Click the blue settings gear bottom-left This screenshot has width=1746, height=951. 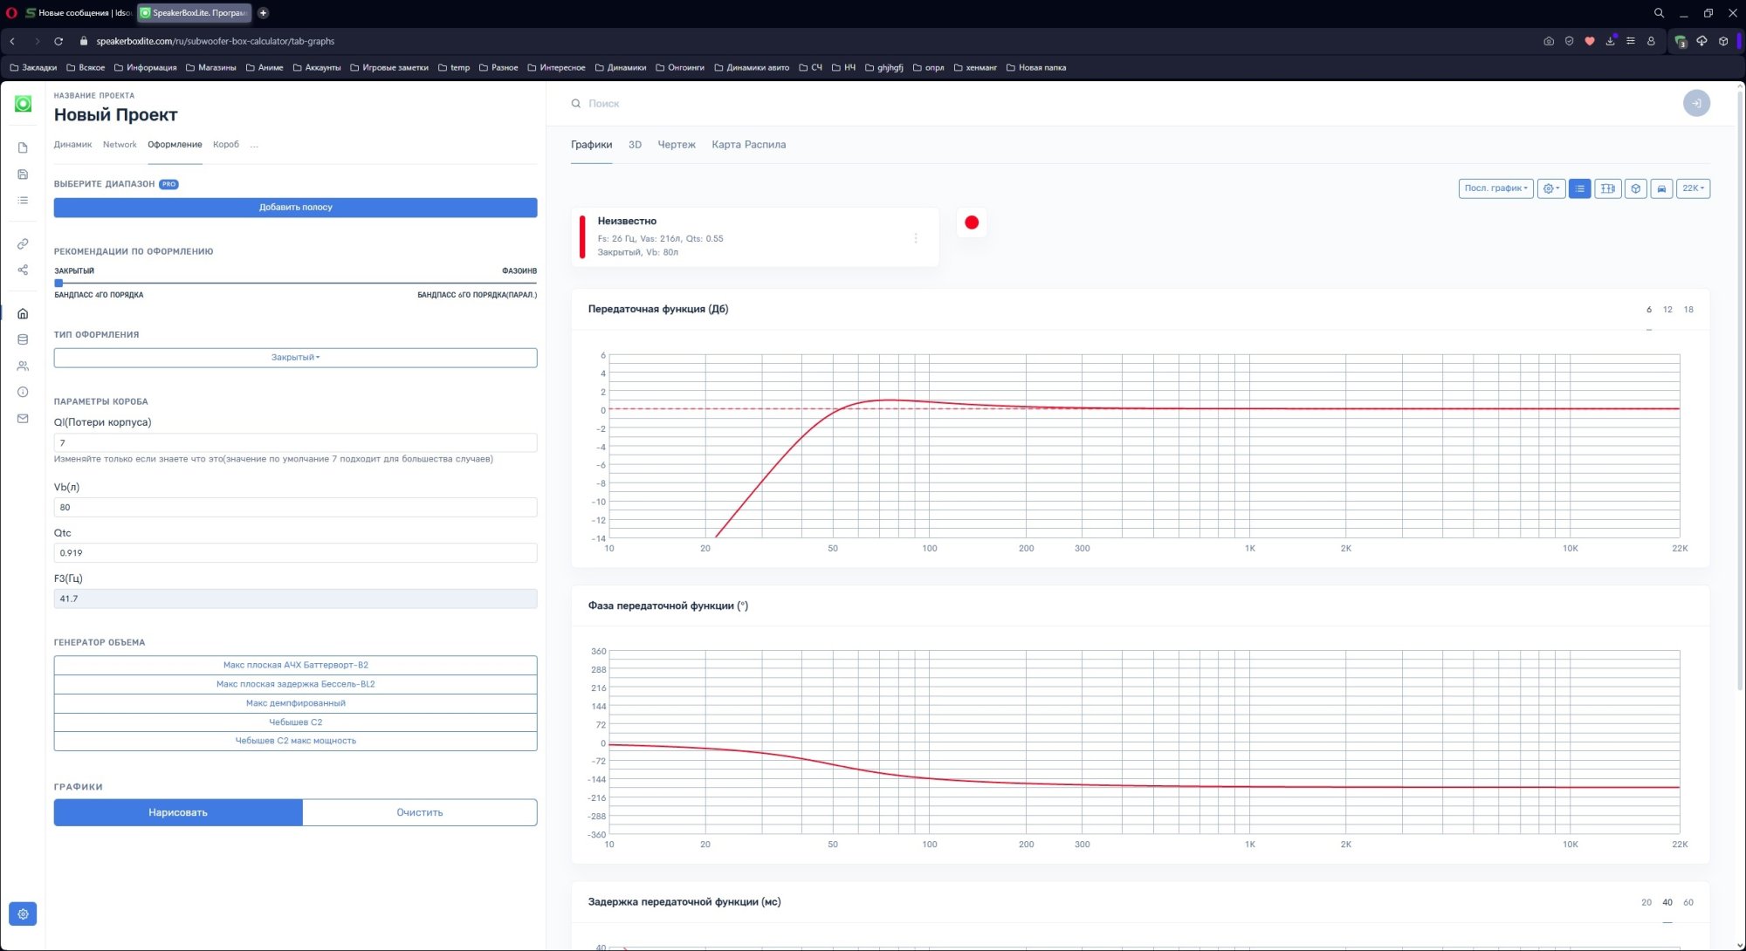23,913
